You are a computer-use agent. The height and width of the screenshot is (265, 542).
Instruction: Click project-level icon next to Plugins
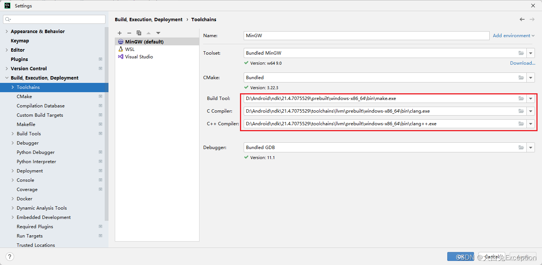(100, 59)
